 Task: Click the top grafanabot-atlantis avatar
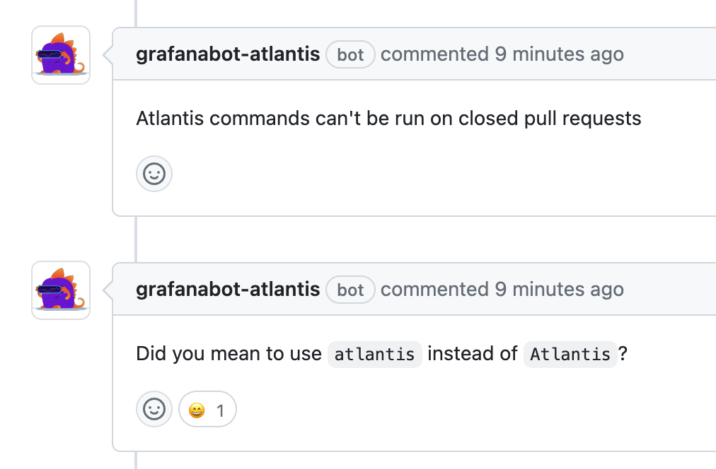click(60, 54)
